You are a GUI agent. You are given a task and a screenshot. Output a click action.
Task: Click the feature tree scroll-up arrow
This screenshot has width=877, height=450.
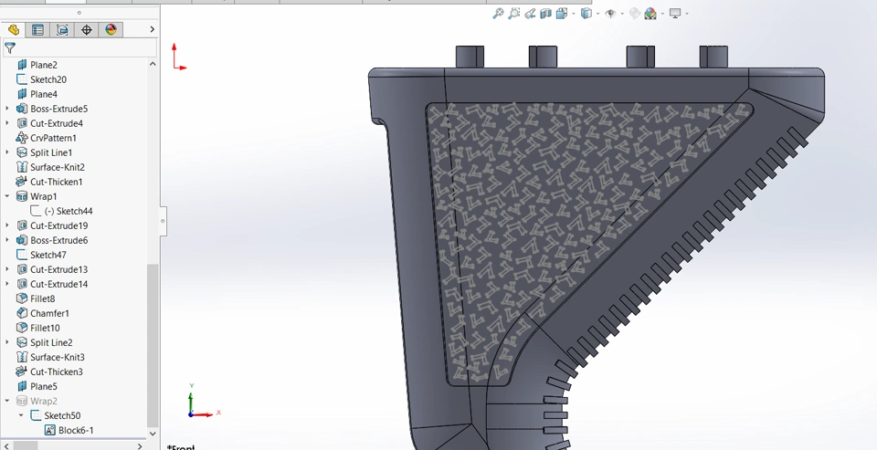[x=153, y=64]
